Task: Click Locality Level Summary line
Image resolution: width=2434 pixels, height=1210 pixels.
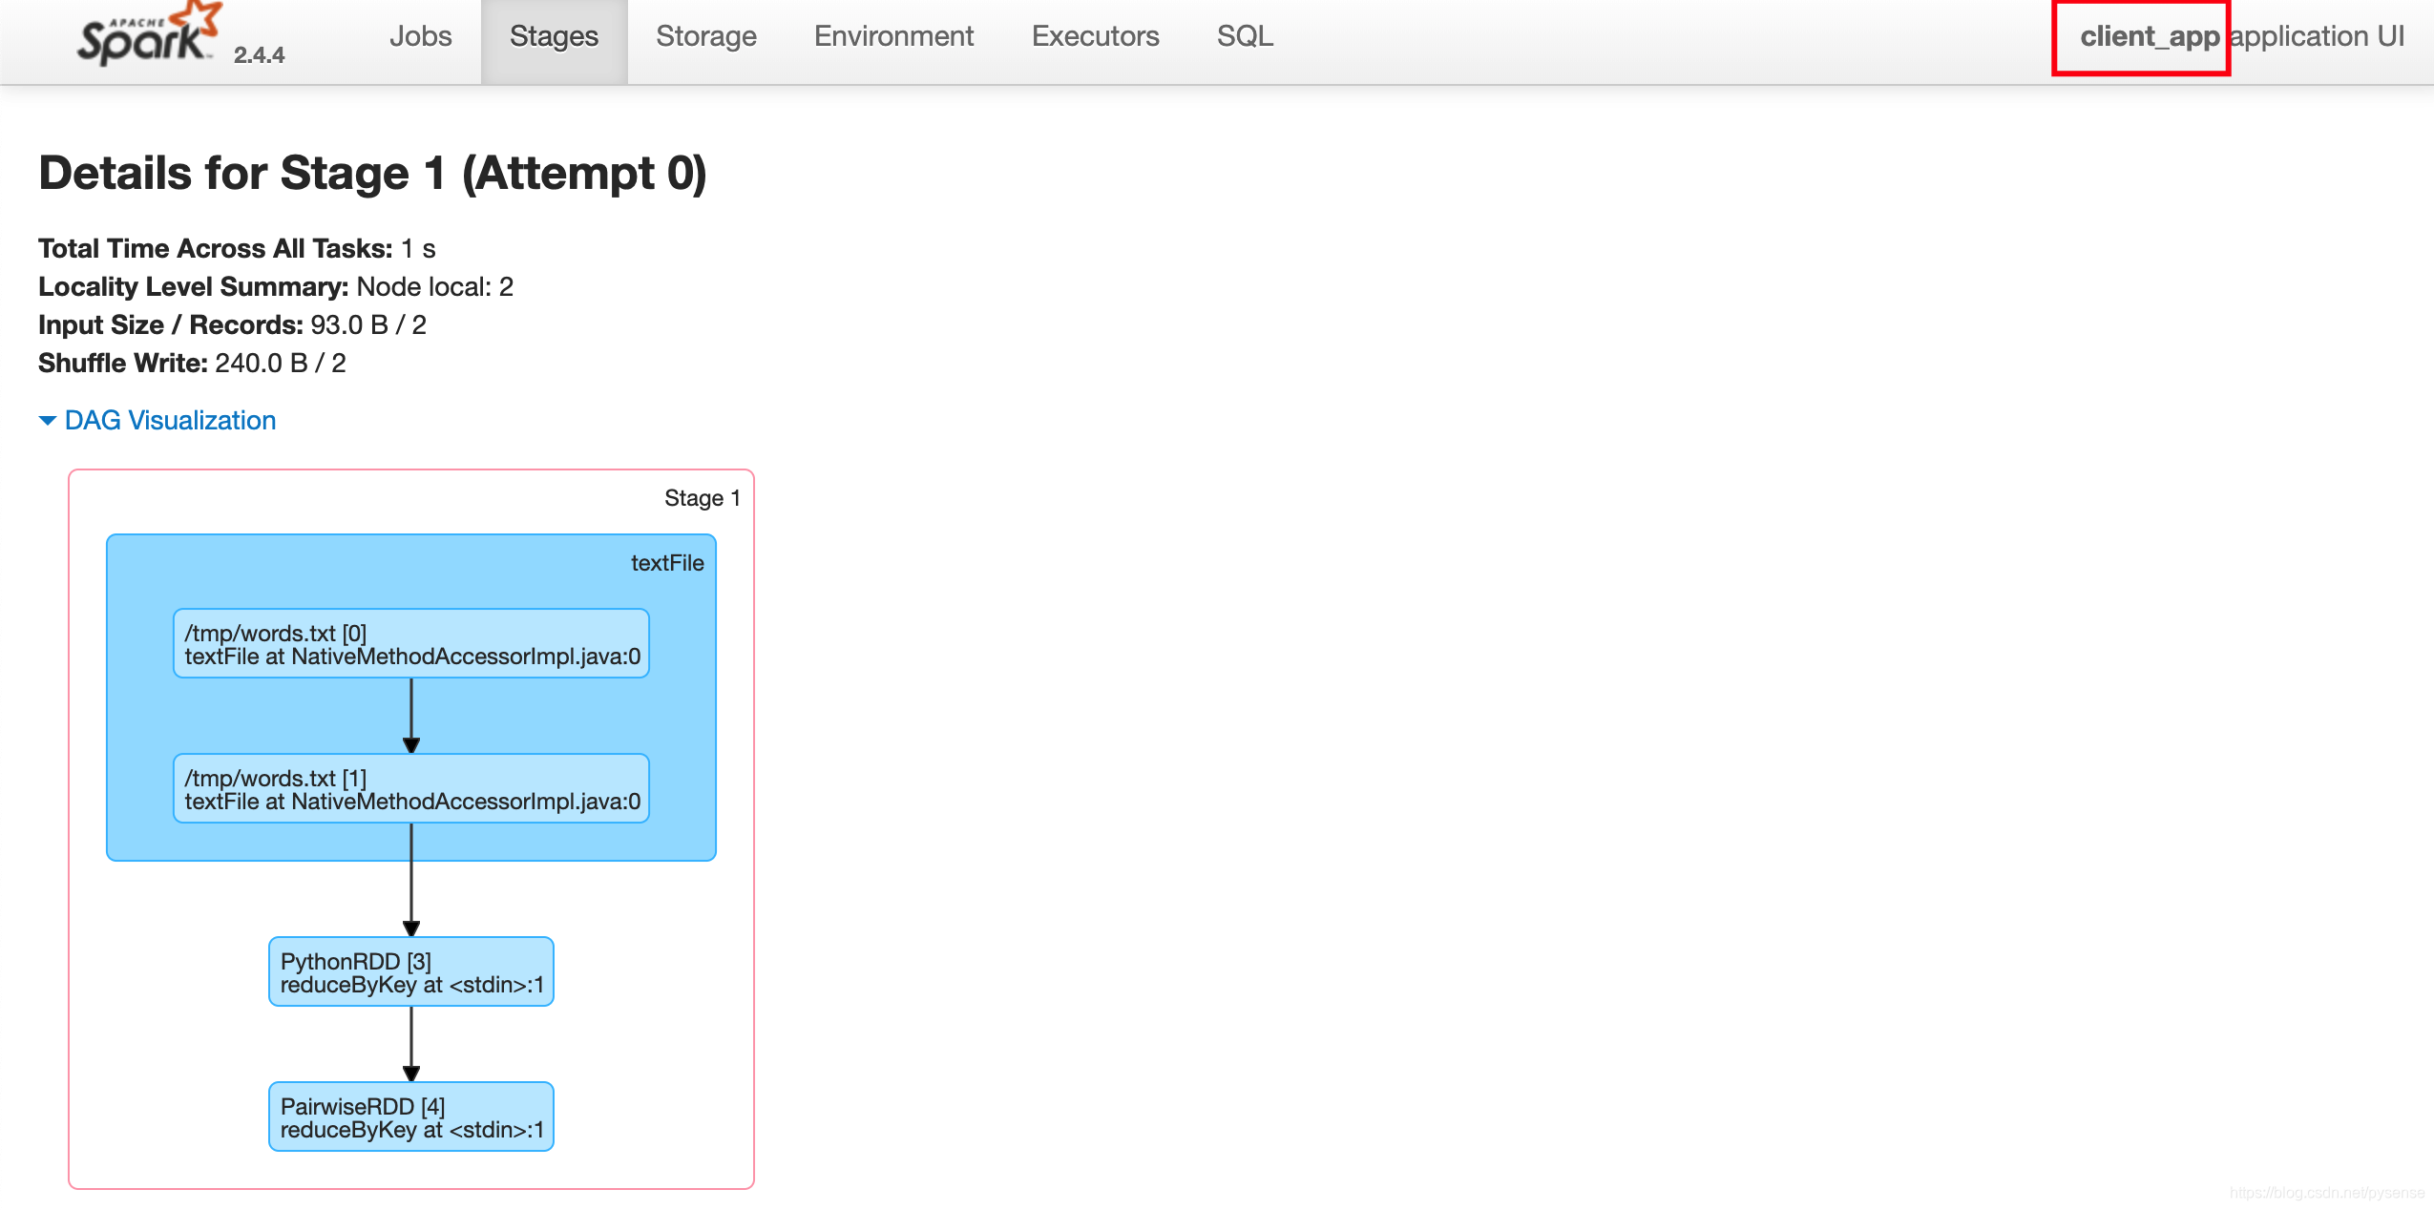Action: [276, 287]
